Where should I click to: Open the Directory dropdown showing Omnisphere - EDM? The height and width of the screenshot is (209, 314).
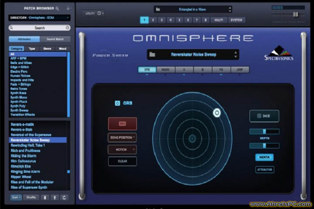tap(39, 18)
